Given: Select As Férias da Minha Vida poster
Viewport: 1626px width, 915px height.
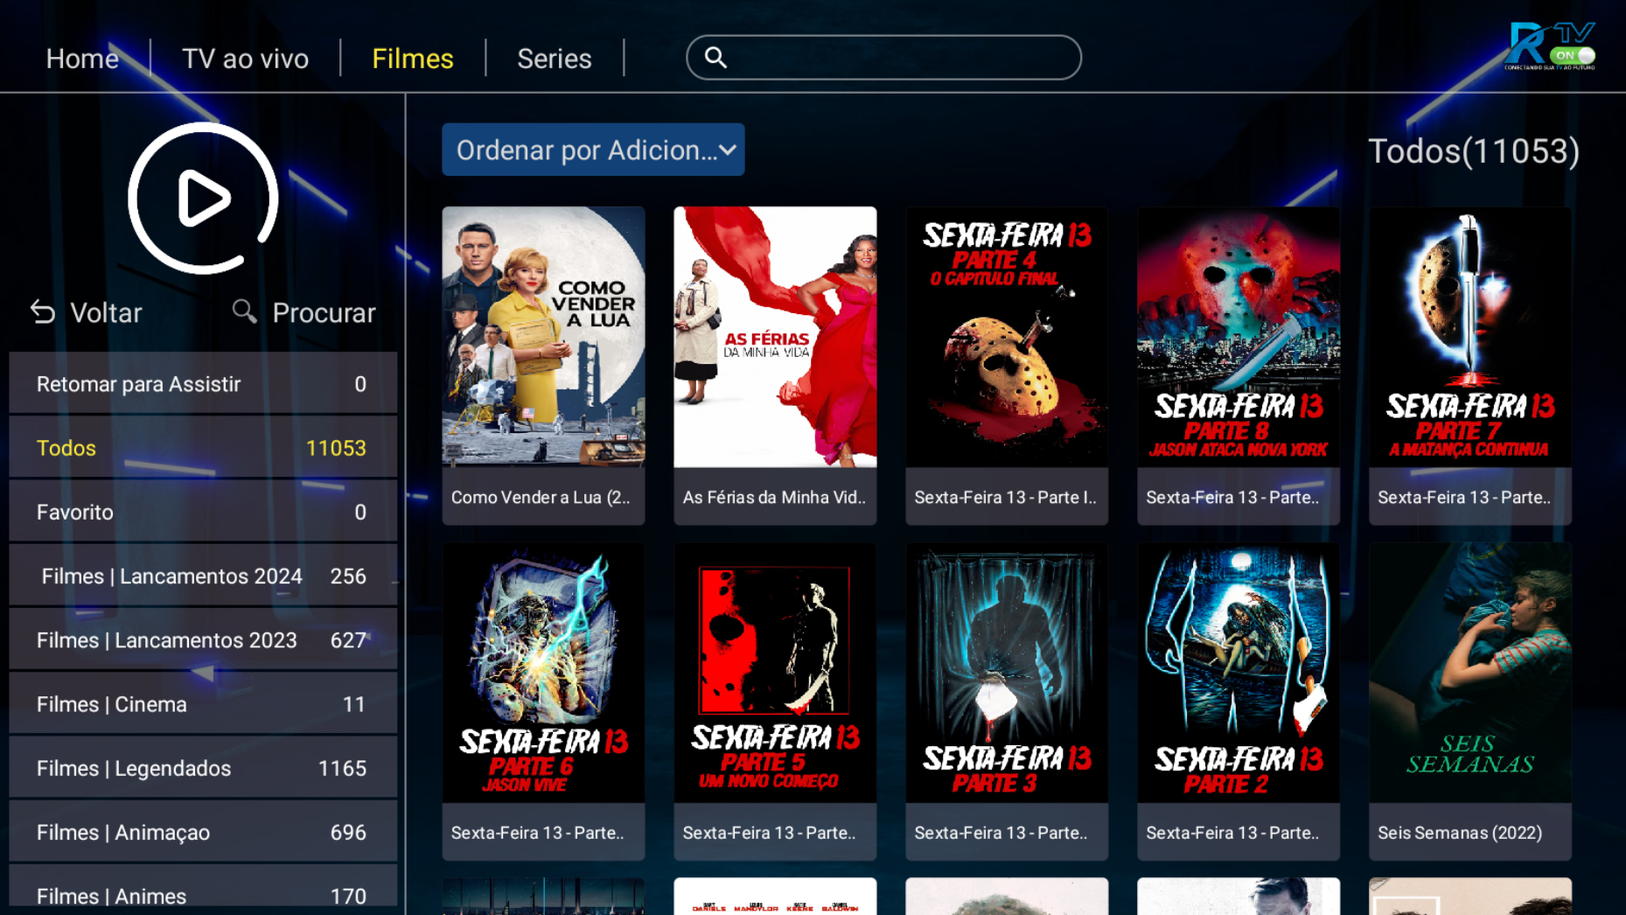Looking at the screenshot, I should (775, 338).
